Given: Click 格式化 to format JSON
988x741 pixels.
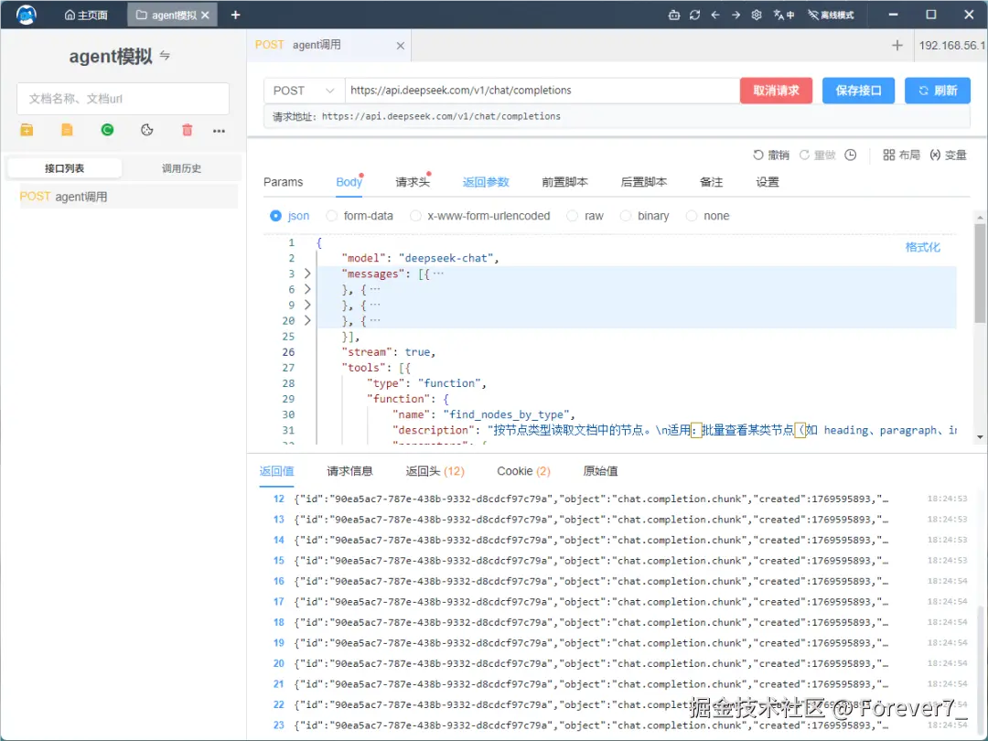Looking at the screenshot, I should [x=922, y=247].
